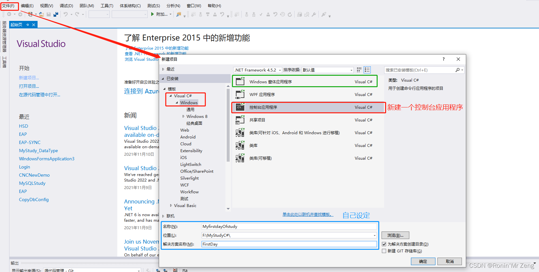The width and height of the screenshot is (539, 272).
Task: Open the 文件(F) menu
Action: click(x=8, y=6)
